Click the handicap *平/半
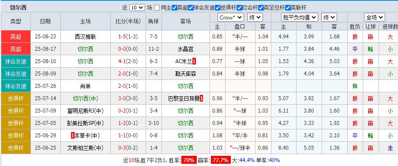This screenshot has width=398, height=166. tap(240, 135)
